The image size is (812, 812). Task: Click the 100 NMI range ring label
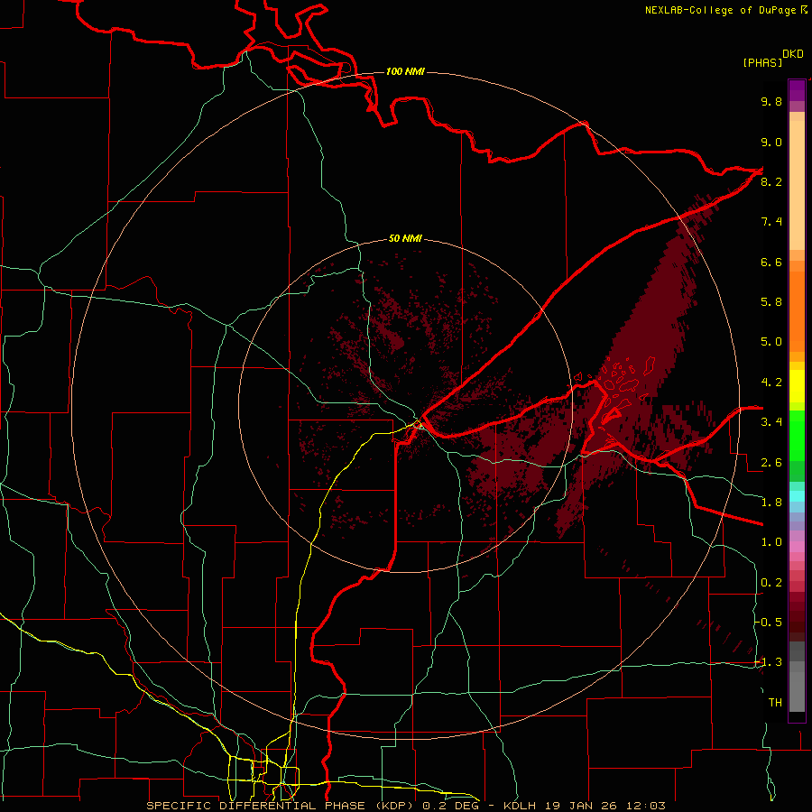(405, 71)
